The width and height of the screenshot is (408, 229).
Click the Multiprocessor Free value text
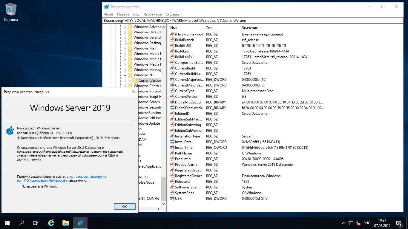[257, 91]
